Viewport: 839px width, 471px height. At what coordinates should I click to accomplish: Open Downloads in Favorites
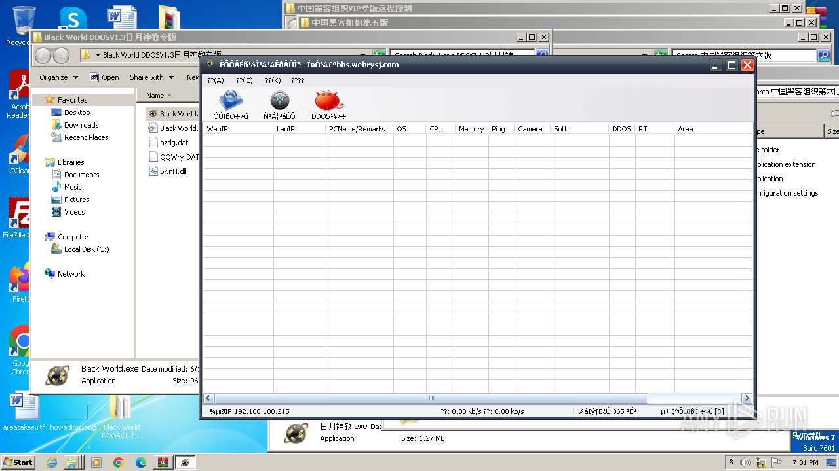[x=81, y=125]
